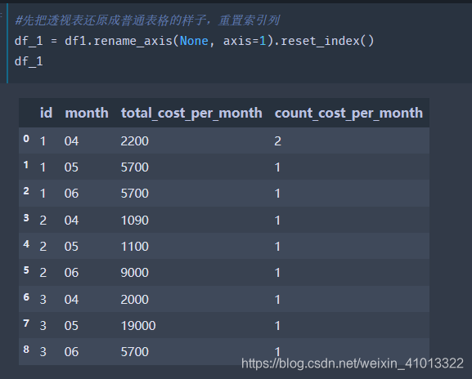The image size is (472, 379).
Task: Click total cost 5700 in row 1
Action: (x=134, y=167)
